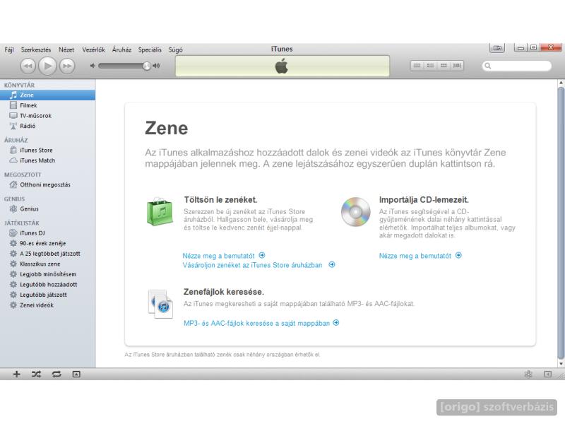Screen dimensions: 565x424
Task: Open the Speciális menu
Action: point(150,49)
